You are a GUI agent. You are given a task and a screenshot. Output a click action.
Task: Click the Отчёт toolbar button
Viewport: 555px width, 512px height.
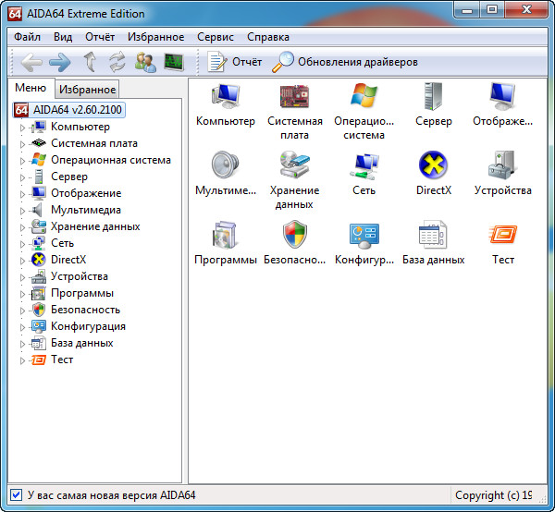coord(235,63)
